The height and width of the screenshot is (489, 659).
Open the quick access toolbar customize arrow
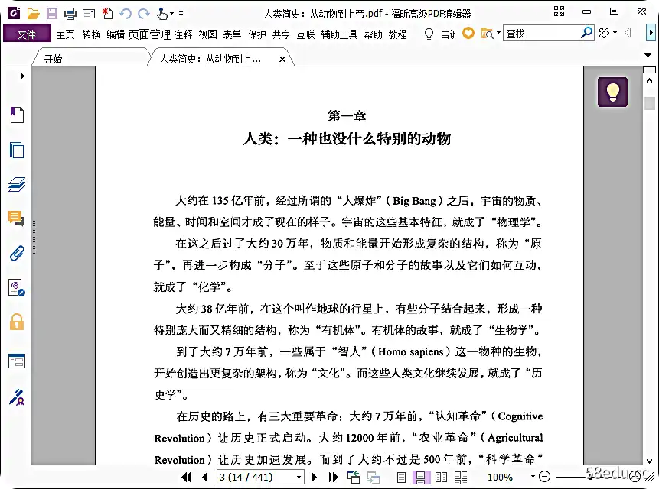[x=181, y=14]
